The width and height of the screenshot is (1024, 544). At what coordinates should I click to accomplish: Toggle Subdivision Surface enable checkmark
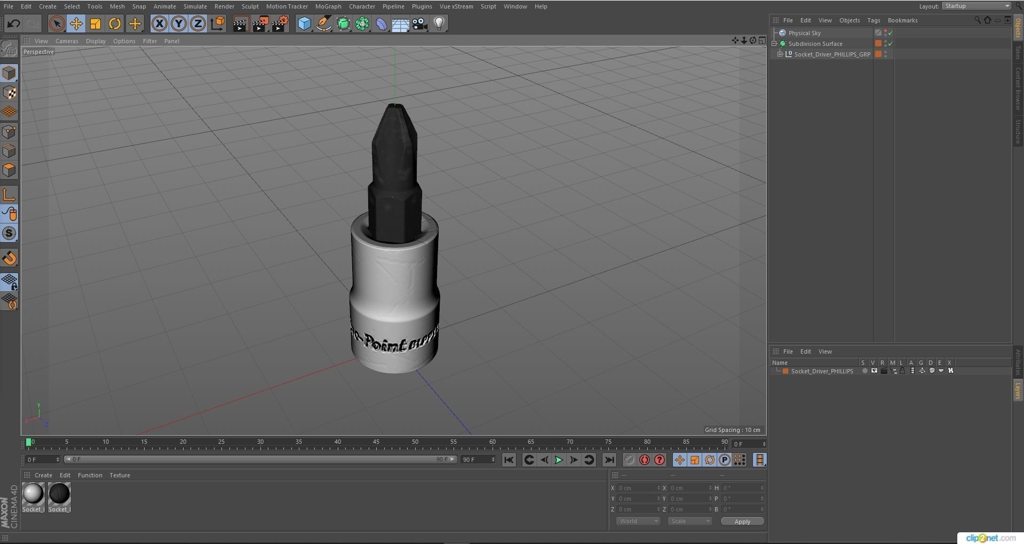coord(890,44)
